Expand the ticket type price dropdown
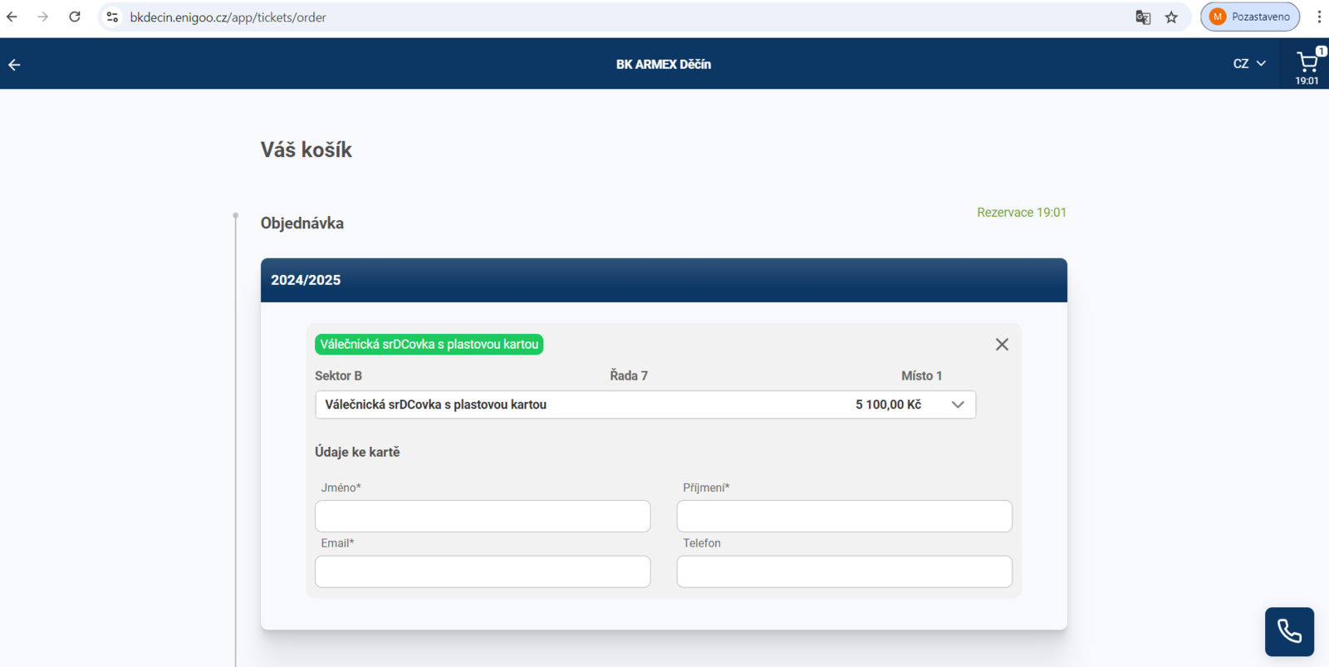1329x667 pixels. pos(645,405)
